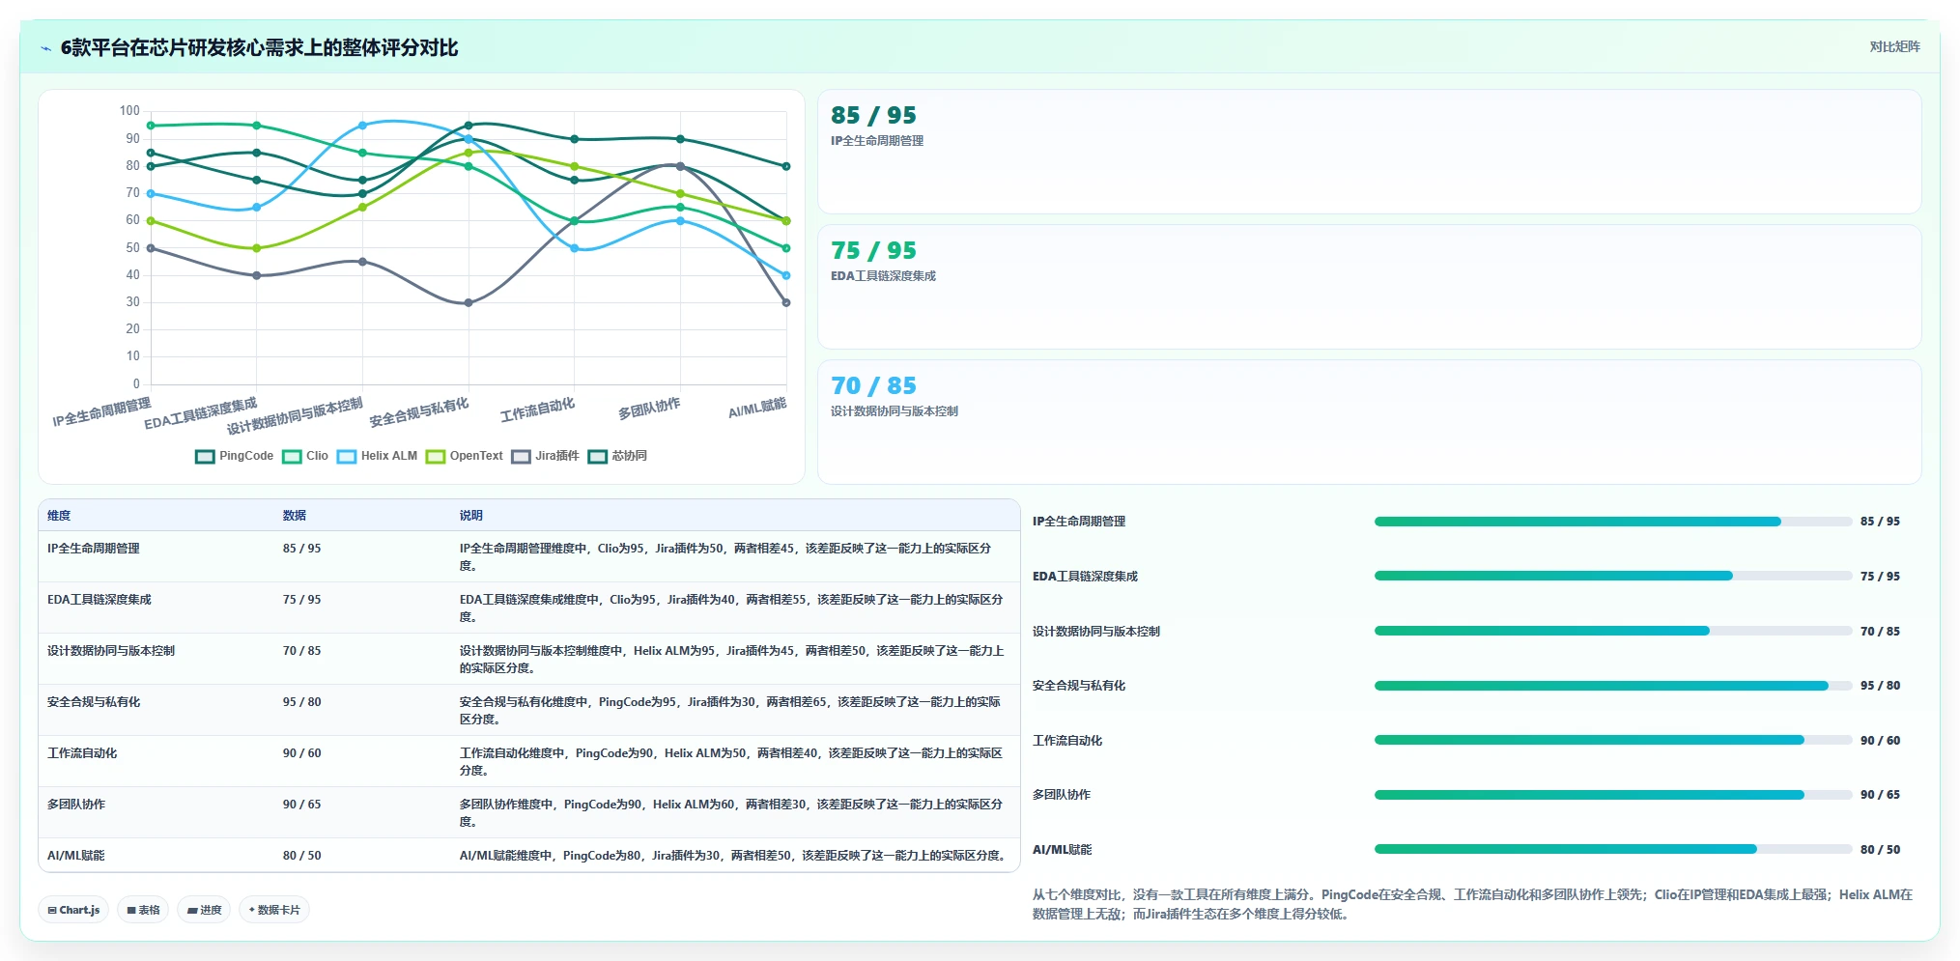Click the 95 / 80 value beside the 安全合规与私有化 bar

[1880, 686]
